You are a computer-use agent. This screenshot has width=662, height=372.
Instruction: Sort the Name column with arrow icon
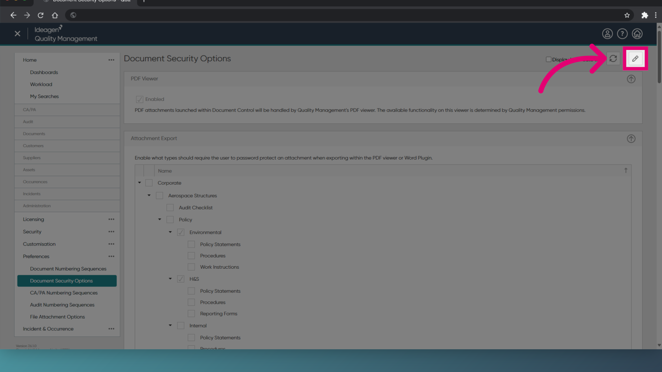[x=626, y=170]
